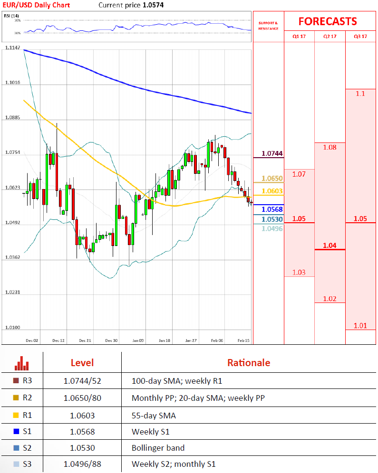Click the 1.07 forecast value in Q1 17

[x=299, y=174]
